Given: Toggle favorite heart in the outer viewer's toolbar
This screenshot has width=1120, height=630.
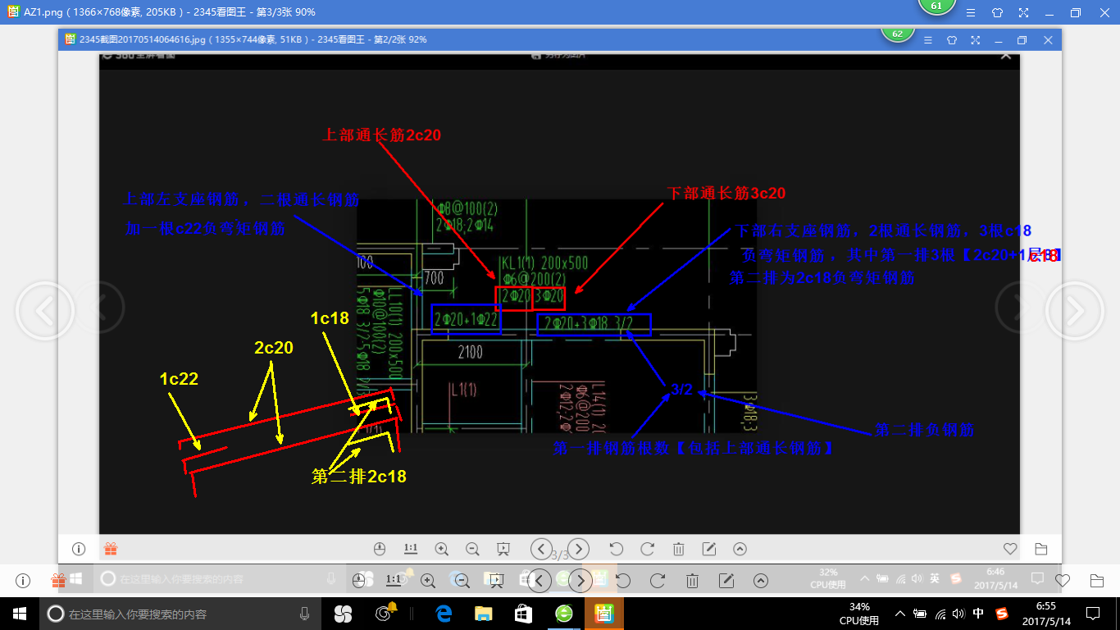Looking at the screenshot, I should click(1063, 580).
